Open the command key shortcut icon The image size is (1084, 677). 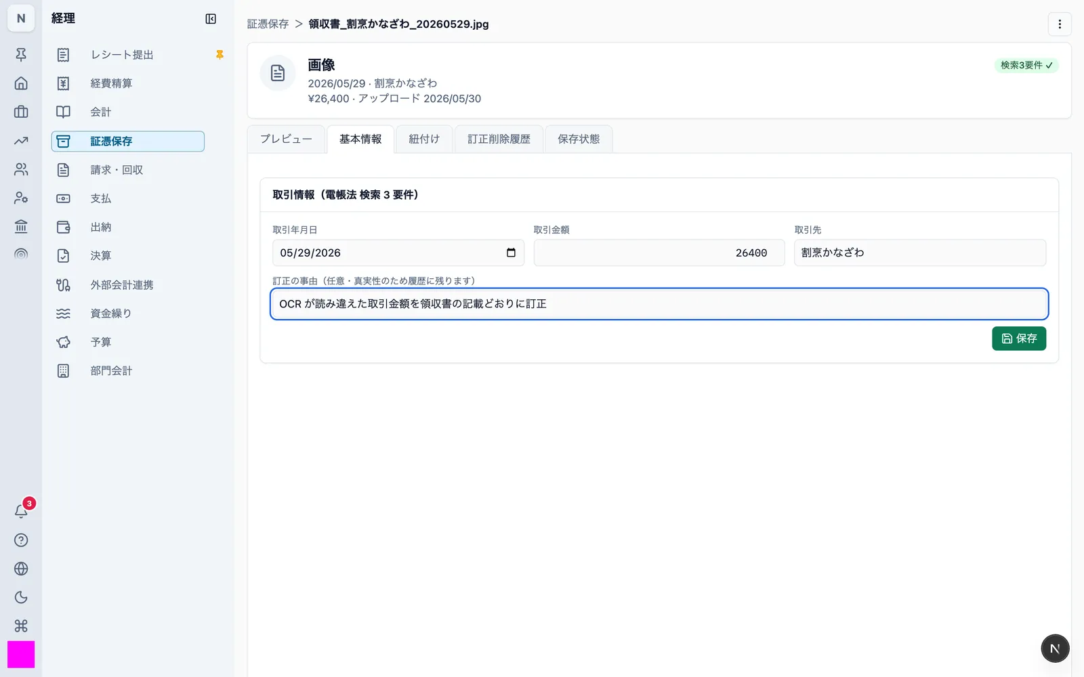21,626
